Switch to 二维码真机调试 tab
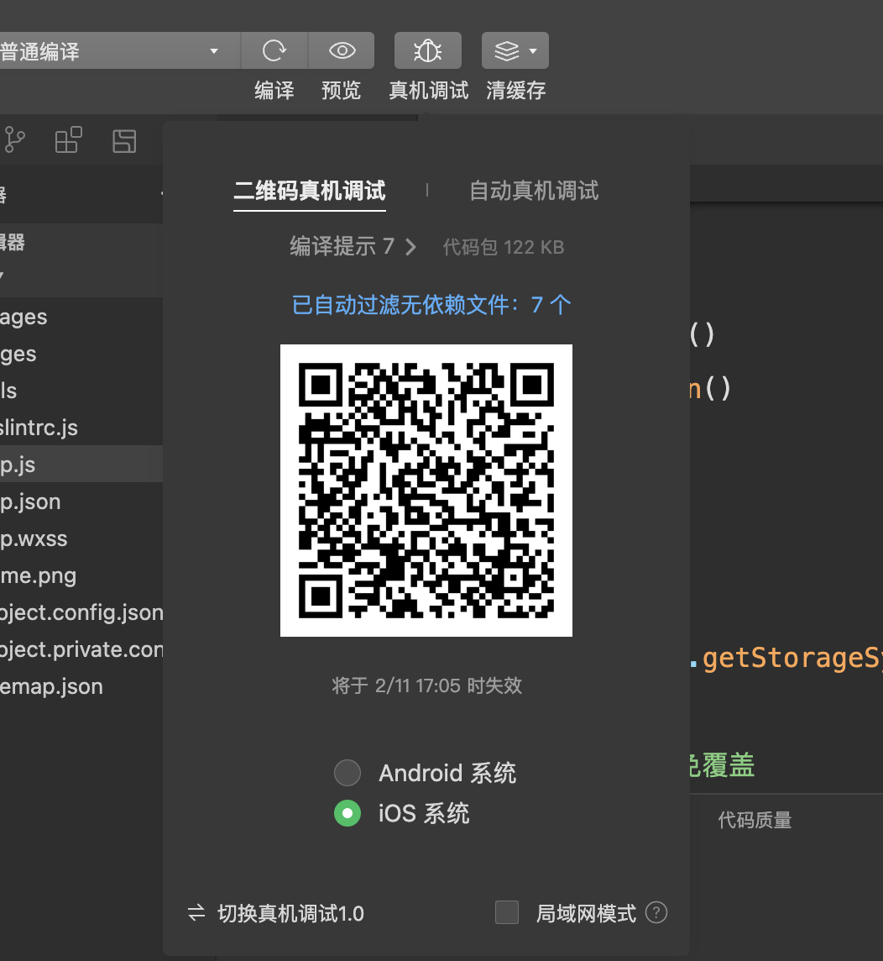 point(309,191)
